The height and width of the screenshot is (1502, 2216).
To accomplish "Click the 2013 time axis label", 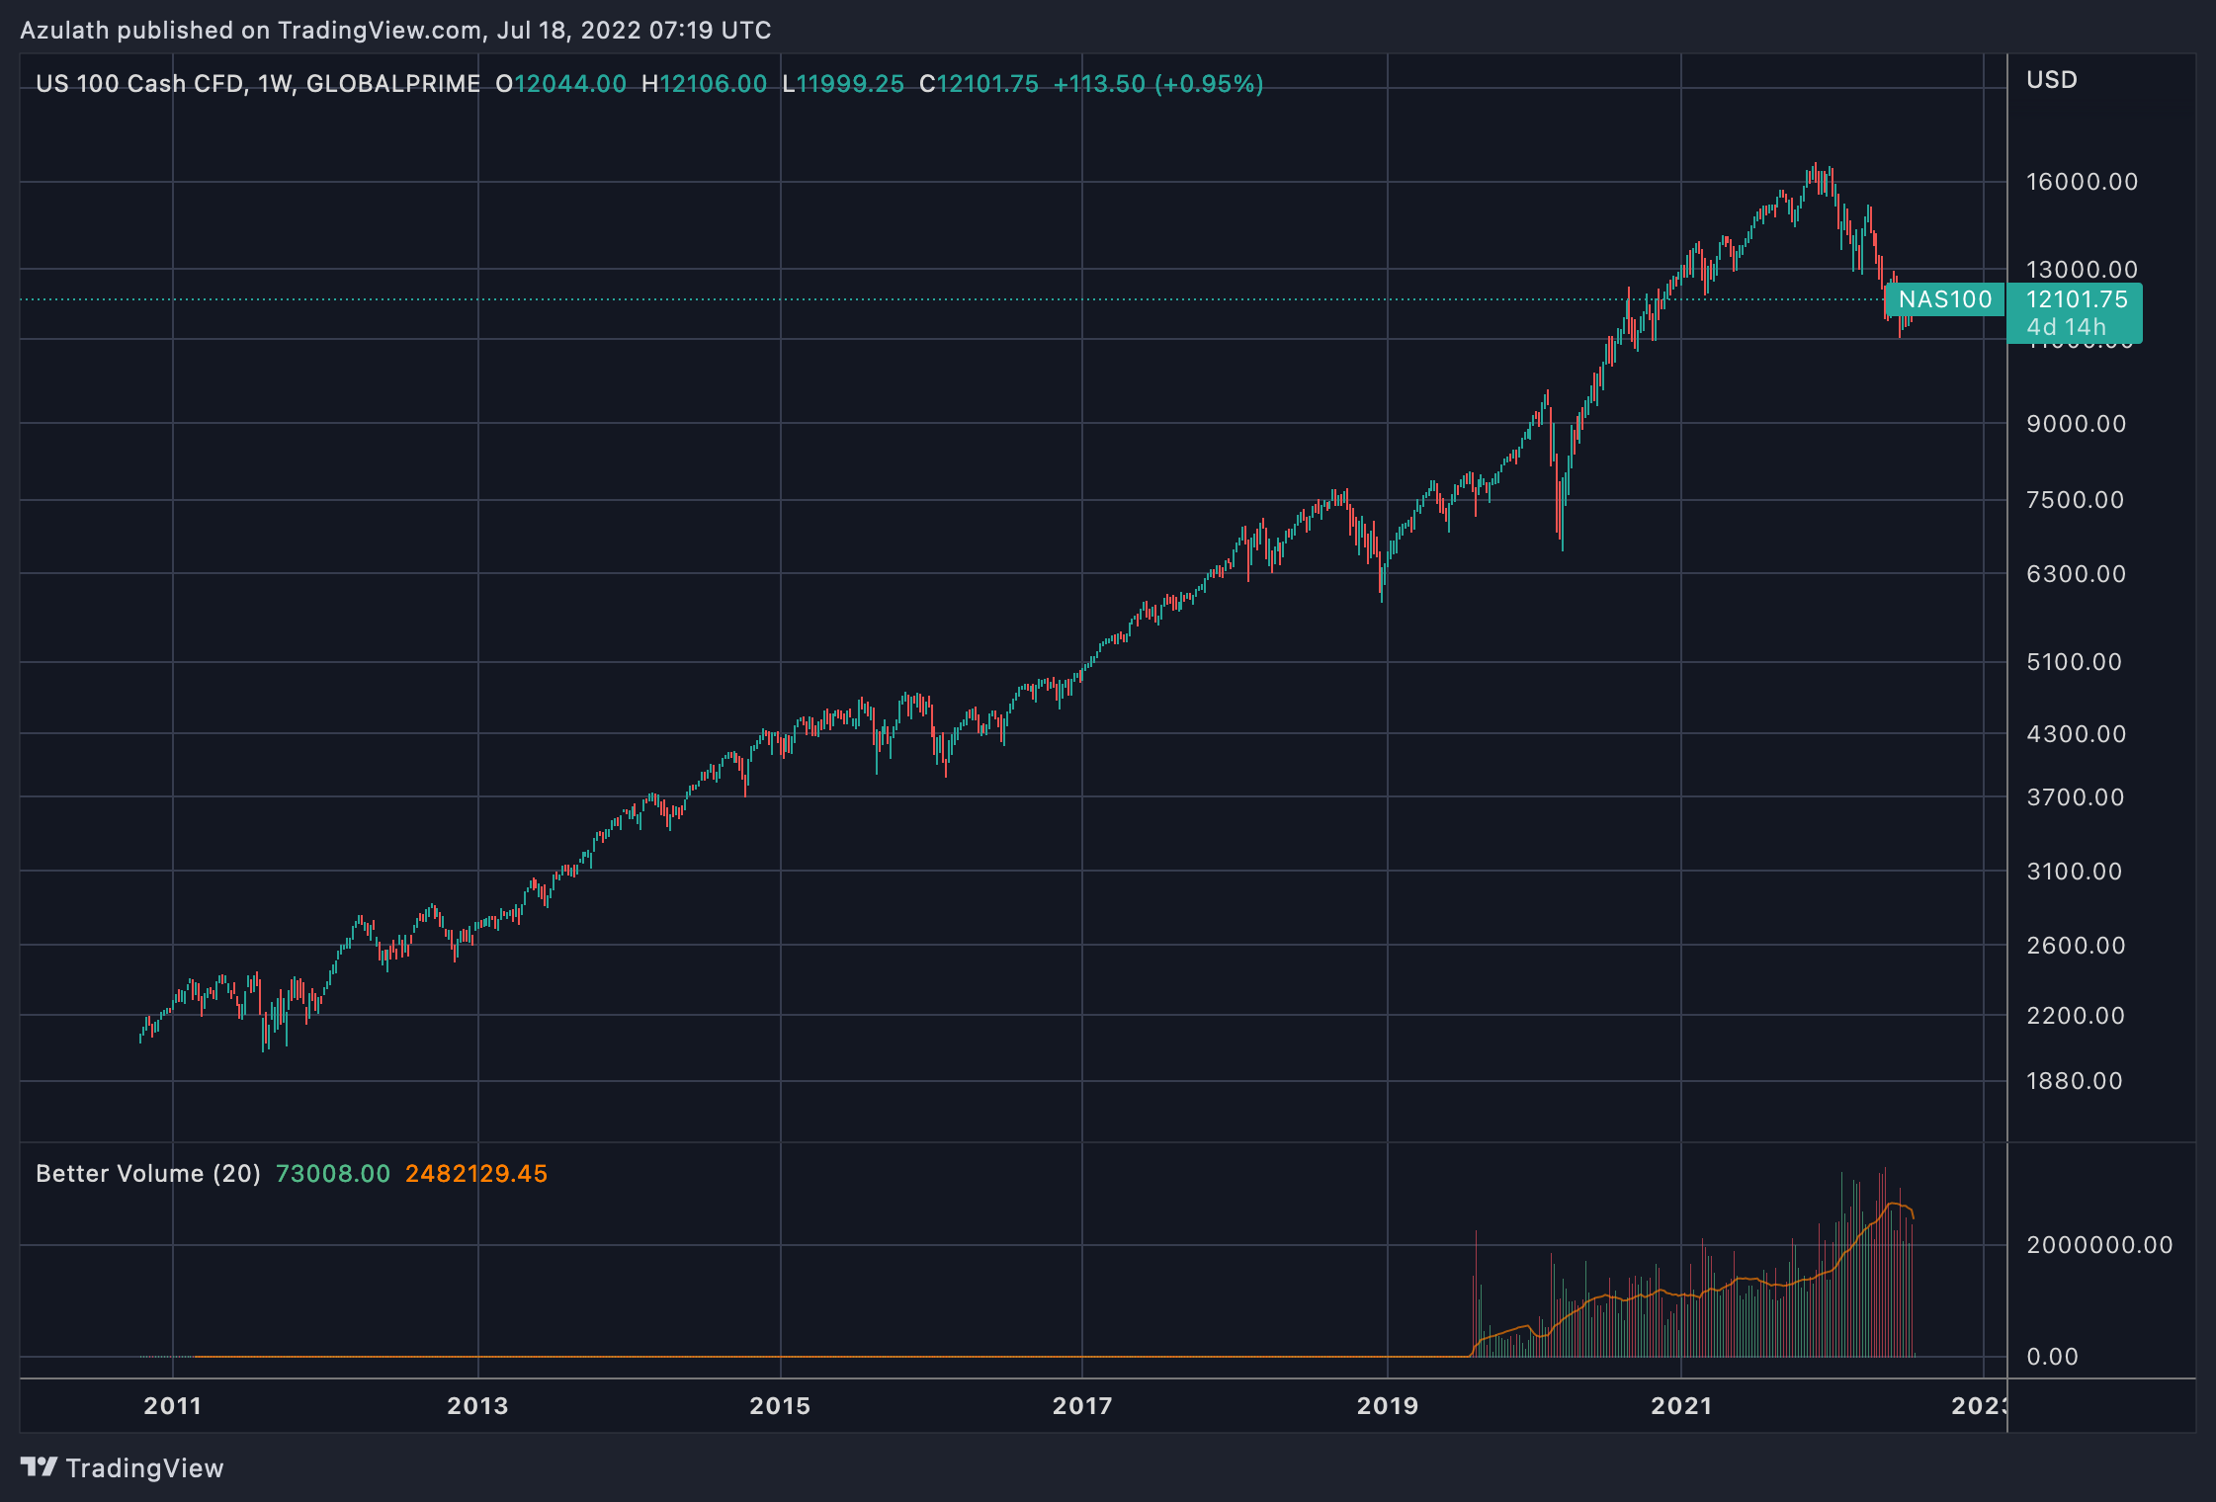I will click(477, 1406).
